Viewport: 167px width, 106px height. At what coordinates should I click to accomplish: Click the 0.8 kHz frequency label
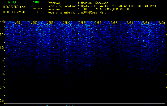click(2, 74)
